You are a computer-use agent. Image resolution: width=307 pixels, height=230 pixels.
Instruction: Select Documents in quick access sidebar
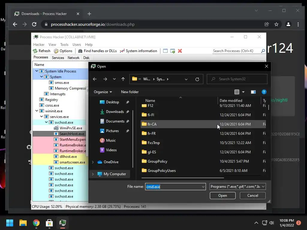tap(115, 121)
